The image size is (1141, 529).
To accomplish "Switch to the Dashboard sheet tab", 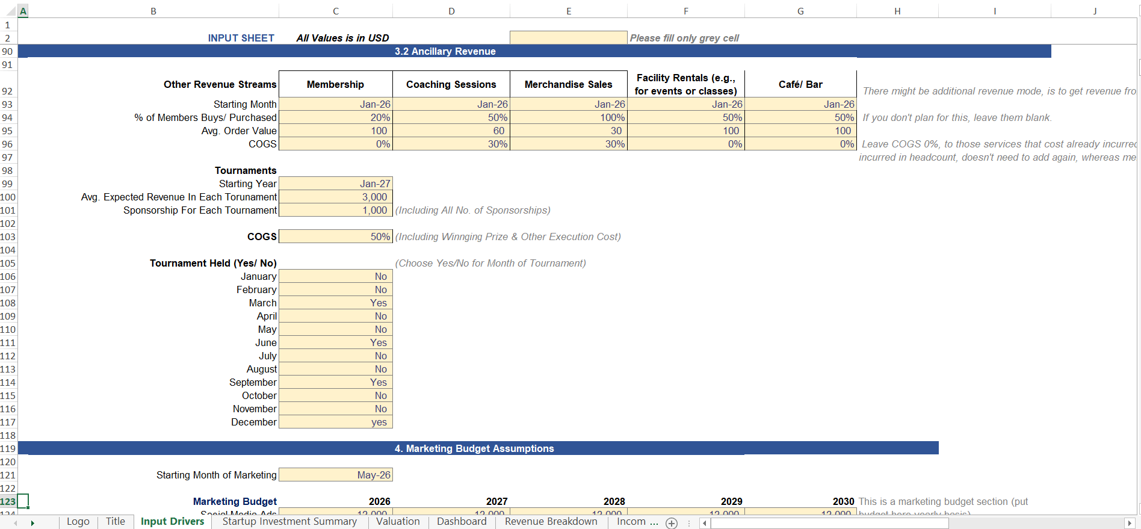I will (x=462, y=522).
